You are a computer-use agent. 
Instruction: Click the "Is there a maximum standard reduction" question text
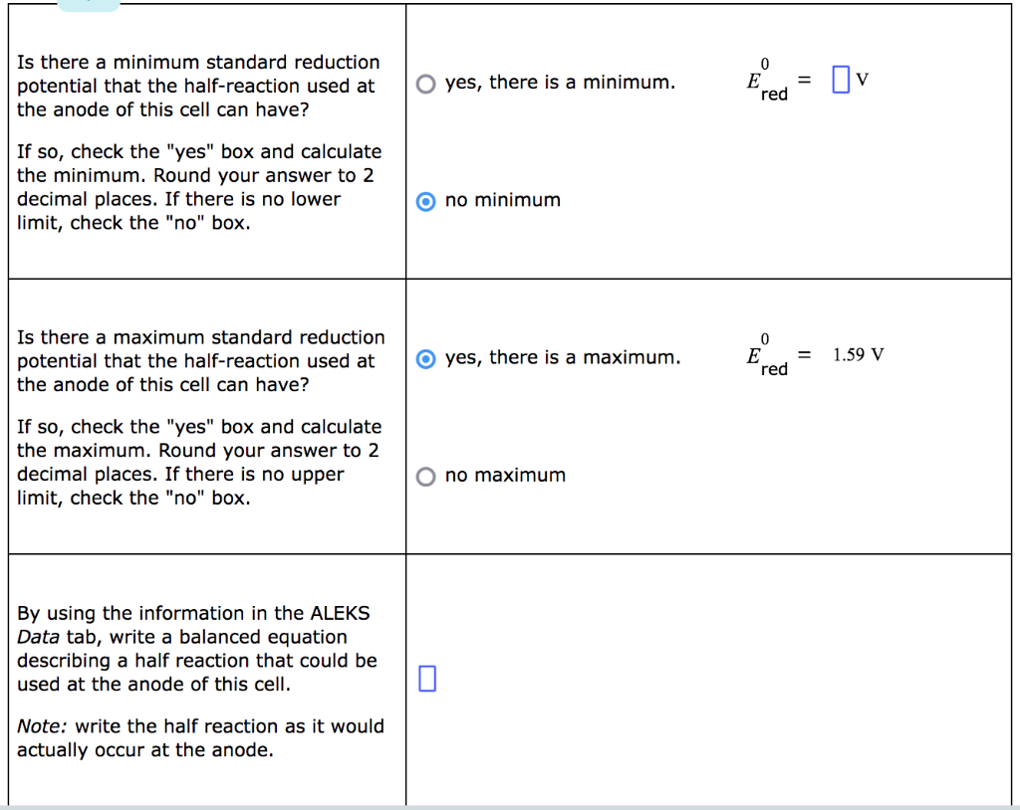pos(201,337)
